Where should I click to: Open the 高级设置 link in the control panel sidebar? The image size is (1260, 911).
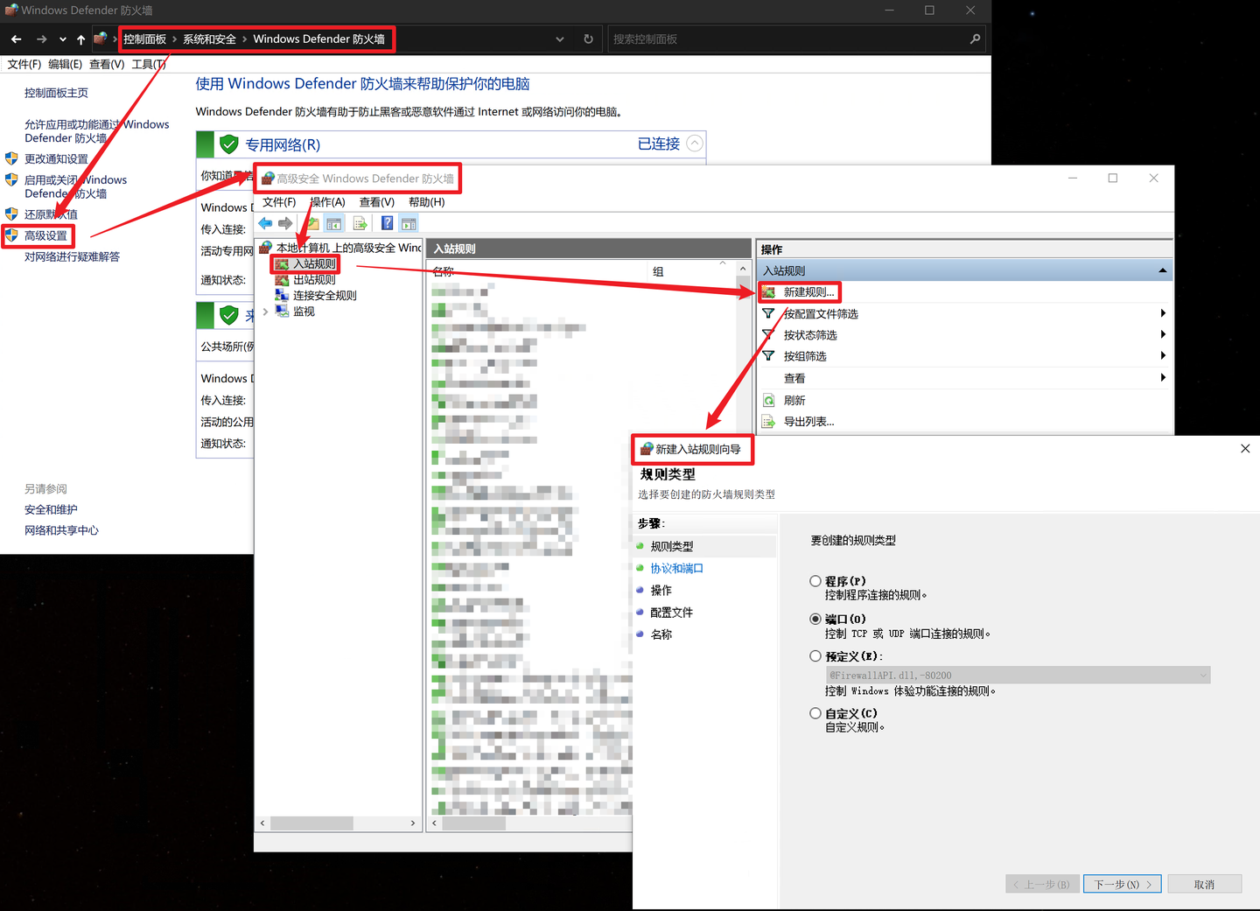[45, 236]
